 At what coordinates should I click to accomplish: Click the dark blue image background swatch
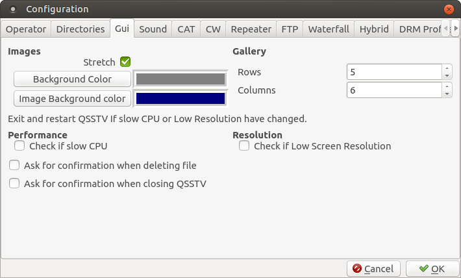click(x=181, y=99)
